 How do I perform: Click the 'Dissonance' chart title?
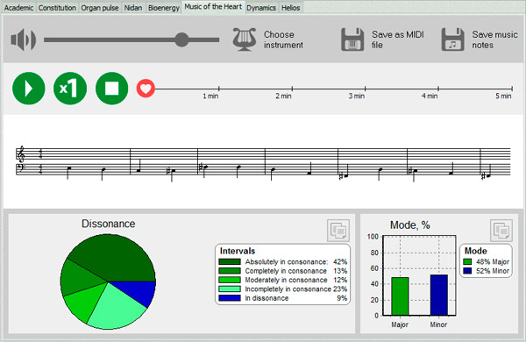point(109,224)
